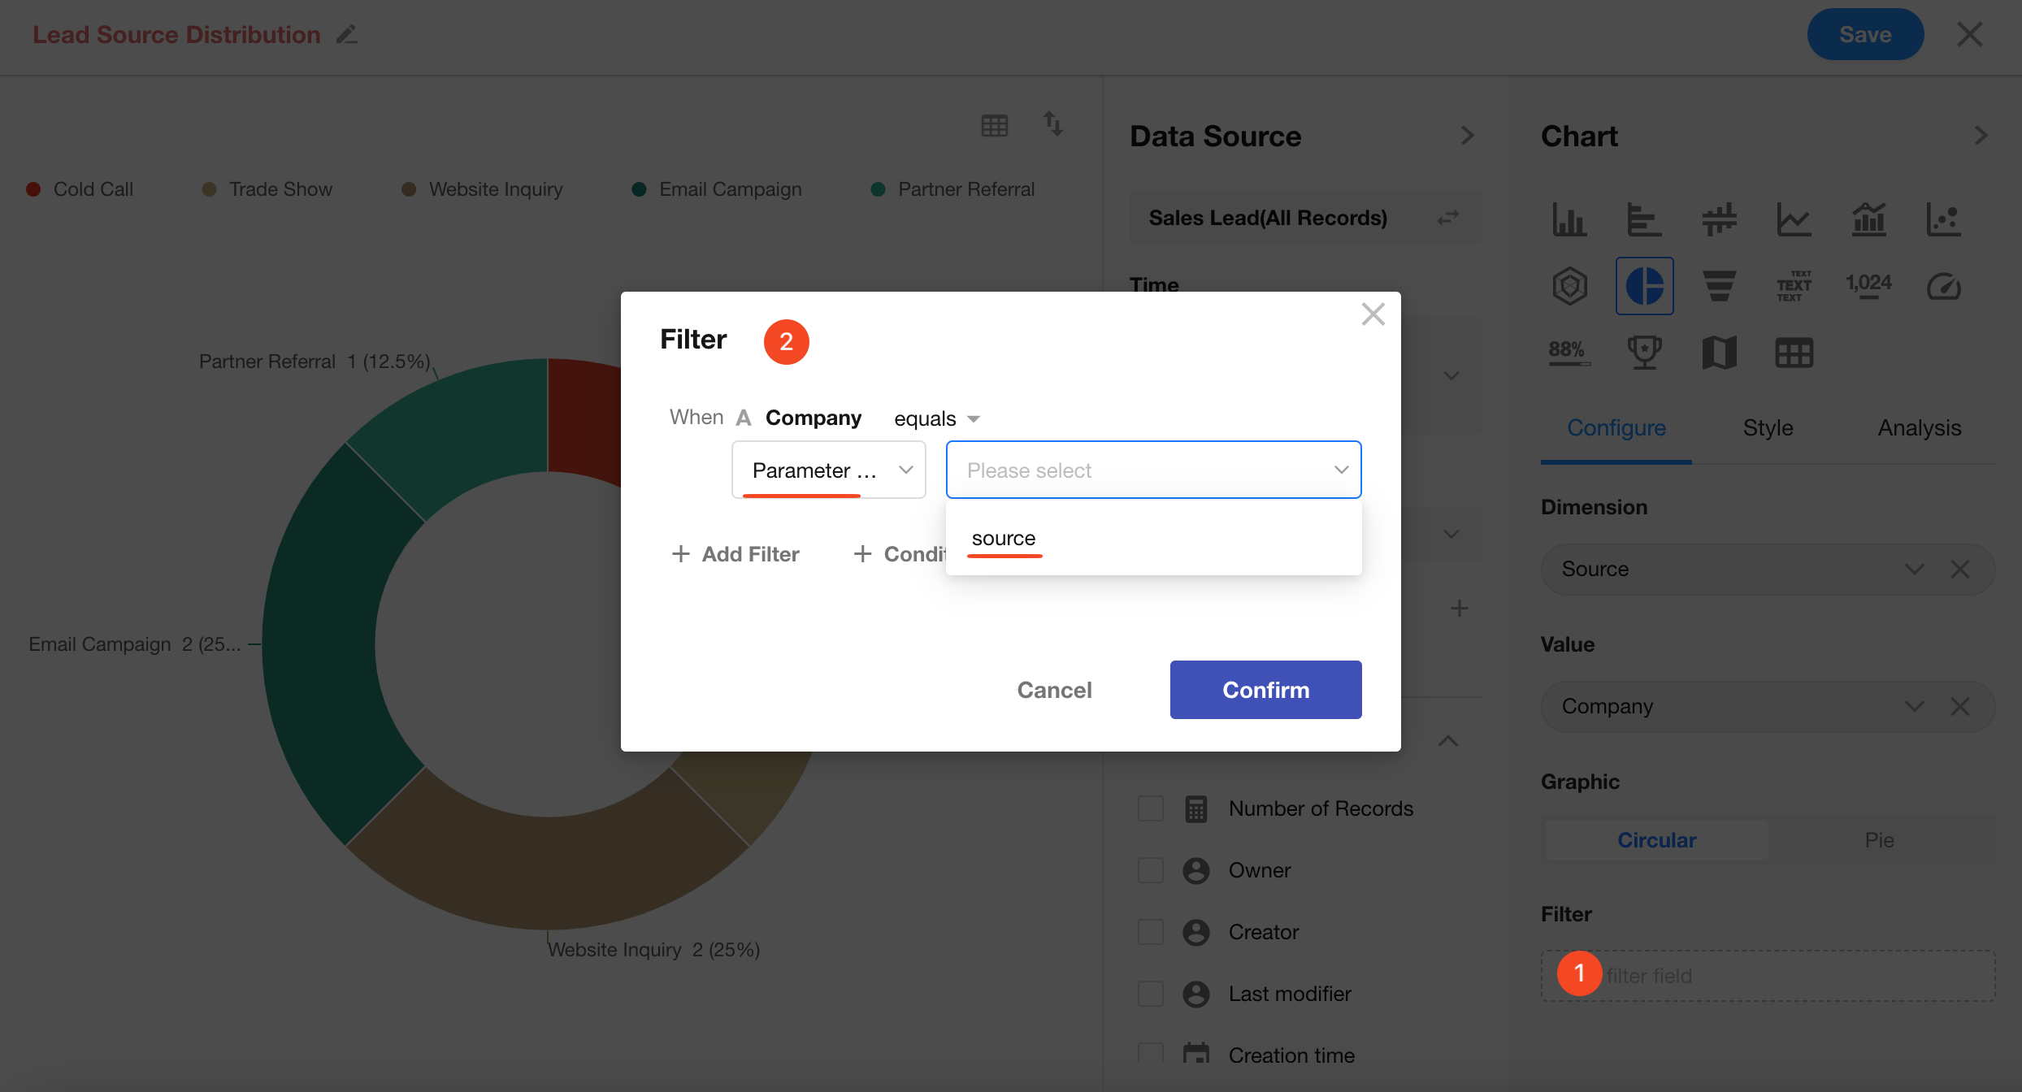Select the trophy ranking chart icon
This screenshot has height=1092, width=2022.
click(x=1644, y=353)
